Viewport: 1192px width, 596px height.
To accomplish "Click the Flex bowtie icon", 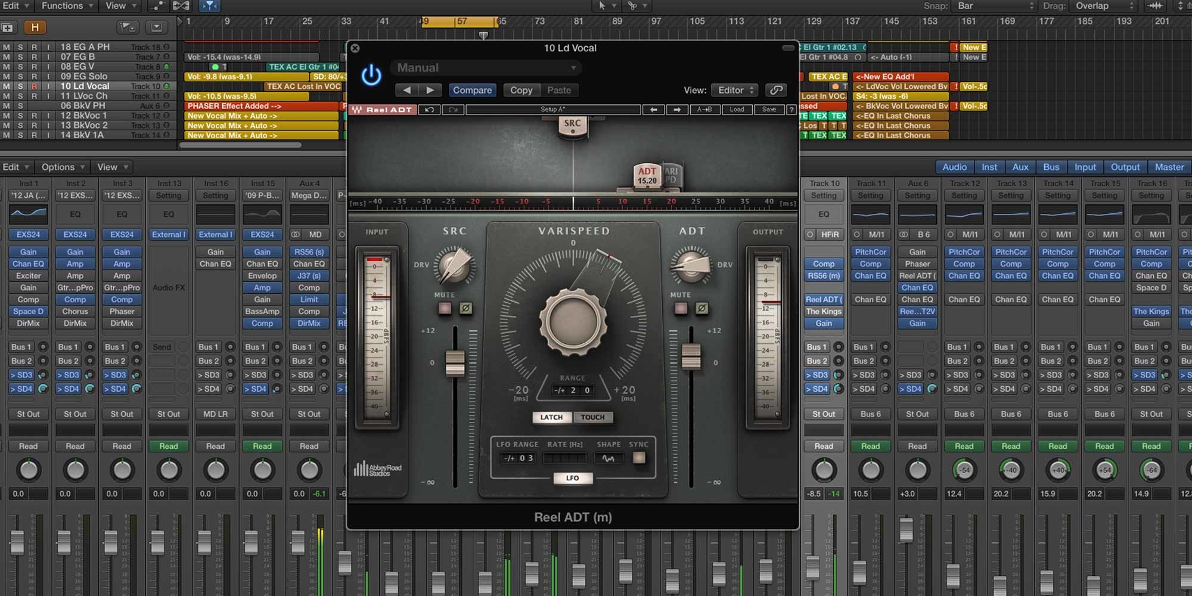I will point(181,6).
